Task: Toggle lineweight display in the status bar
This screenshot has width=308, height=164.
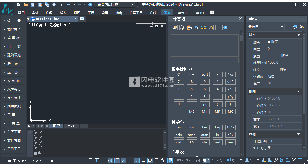Action: pyautogui.click(x=144, y=160)
